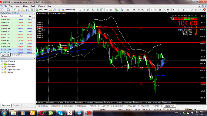
Task: Select the AUDCAD row in Market Watch
Action: pyautogui.click(x=16, y=50)
